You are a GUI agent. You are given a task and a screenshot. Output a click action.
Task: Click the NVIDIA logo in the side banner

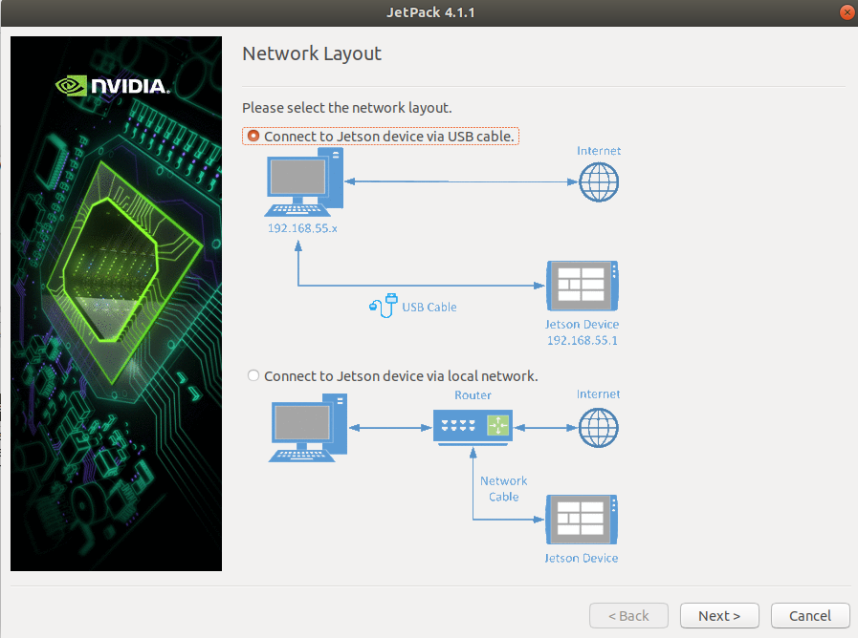click(113, 86)
